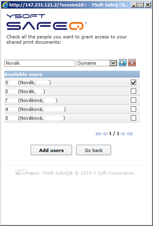Click the magnifier search icon
Image resolution: width=153 pixels, height=226 pixels.
point(122,63)
